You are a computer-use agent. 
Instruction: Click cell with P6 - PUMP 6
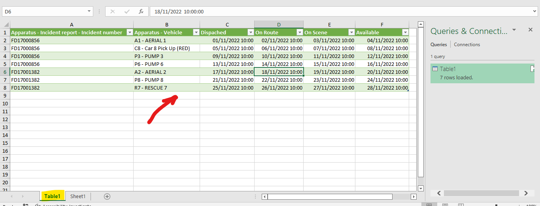[x=167, y=64]
